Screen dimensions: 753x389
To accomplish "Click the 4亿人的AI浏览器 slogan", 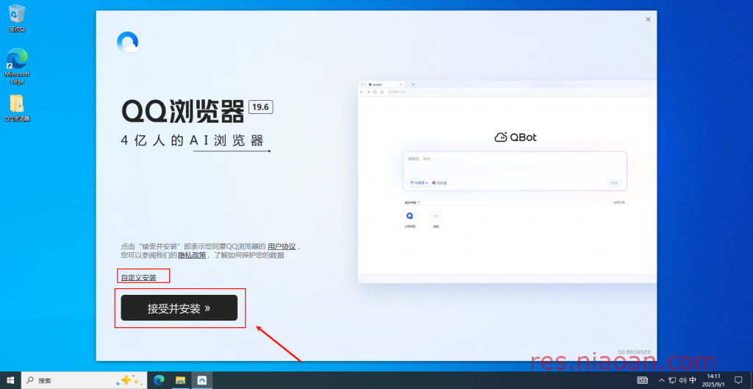I will click(192, 140).
